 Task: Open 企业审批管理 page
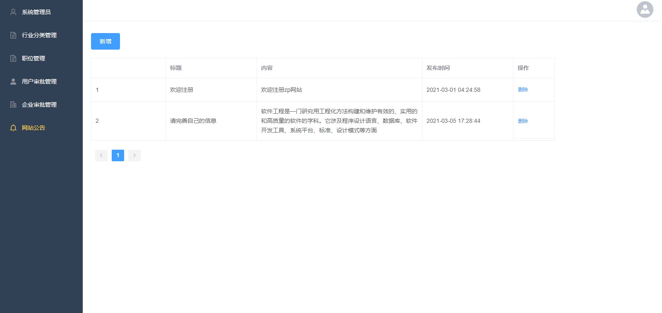[x=41, y=105]
